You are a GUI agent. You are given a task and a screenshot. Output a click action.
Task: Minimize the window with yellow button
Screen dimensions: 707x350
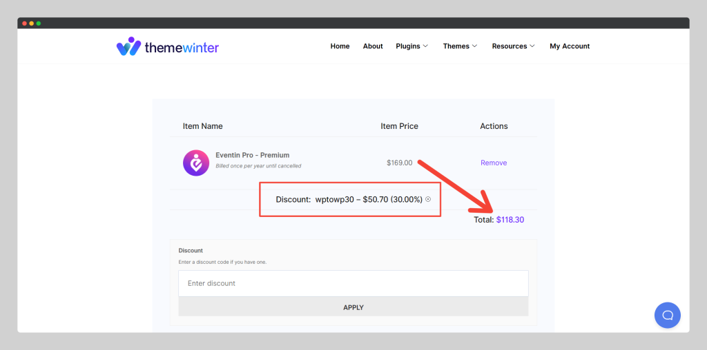[x=32, y=23]
